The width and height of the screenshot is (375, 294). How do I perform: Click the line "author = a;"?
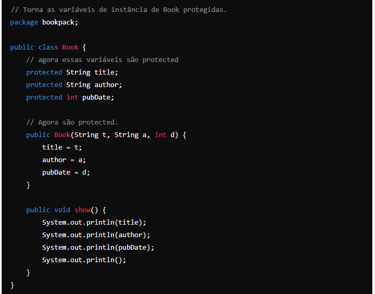(x=64, y=160)
